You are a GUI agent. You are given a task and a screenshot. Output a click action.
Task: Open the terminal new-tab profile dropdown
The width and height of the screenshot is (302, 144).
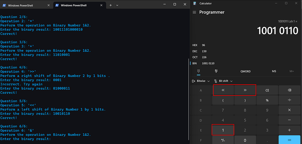point(117,5)
